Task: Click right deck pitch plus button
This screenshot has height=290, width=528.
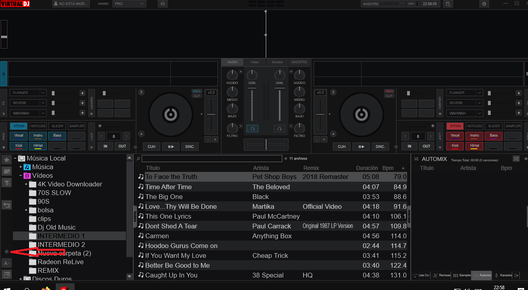Action: tap(324, 139)
